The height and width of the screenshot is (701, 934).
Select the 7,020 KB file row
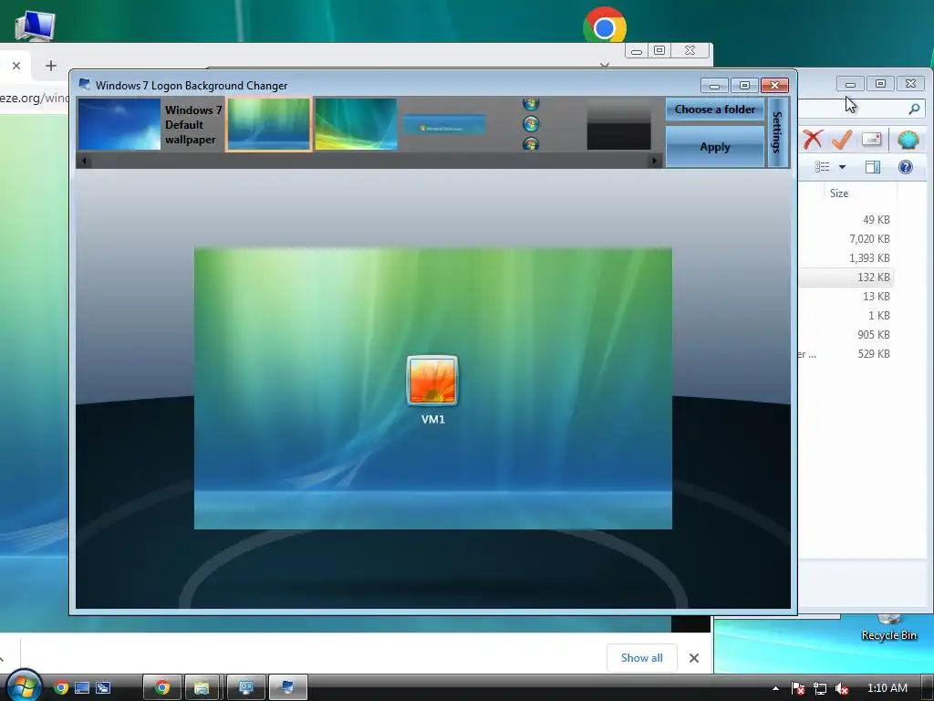[846, 239]
